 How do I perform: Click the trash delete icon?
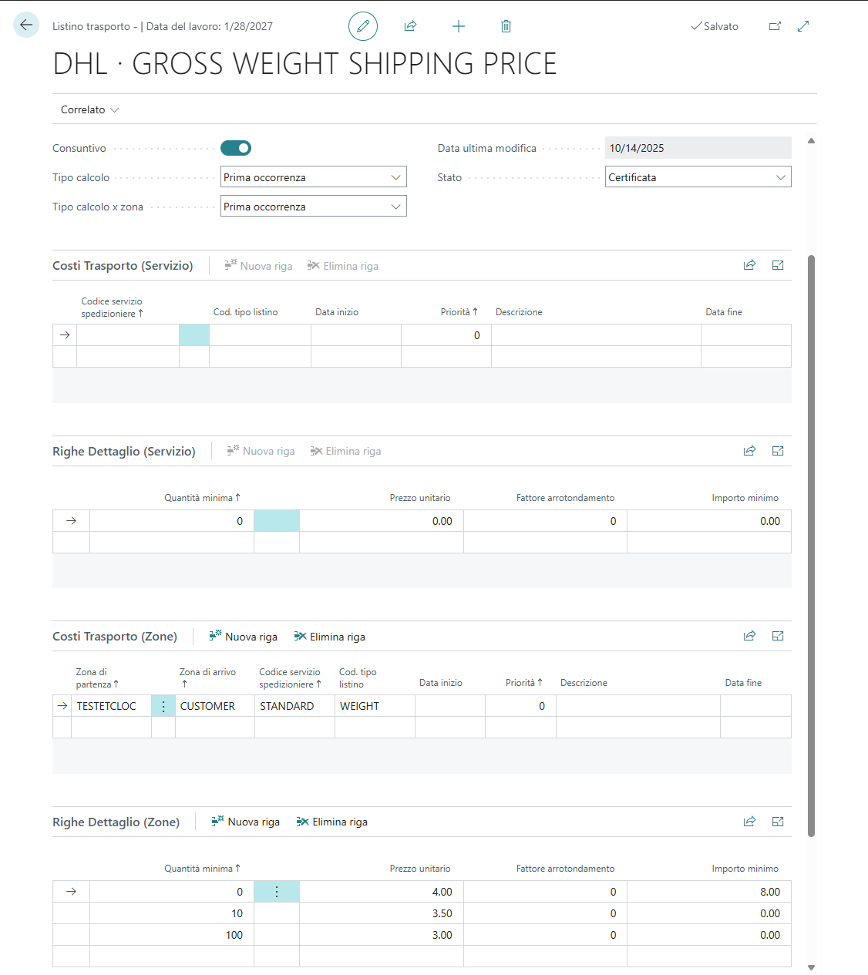[506, 26]
